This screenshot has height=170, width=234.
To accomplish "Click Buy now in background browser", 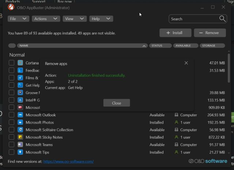I will click(64, 1).
